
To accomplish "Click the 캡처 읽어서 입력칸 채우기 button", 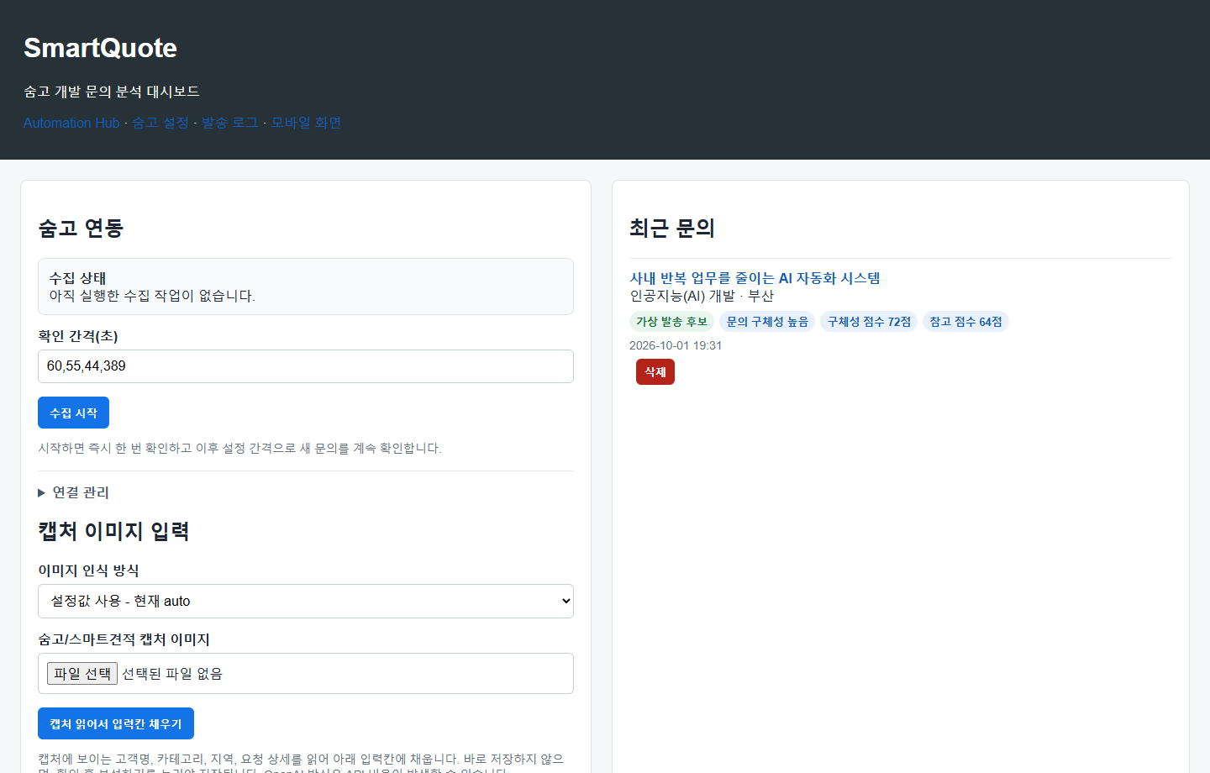I will tap(116, 723).
